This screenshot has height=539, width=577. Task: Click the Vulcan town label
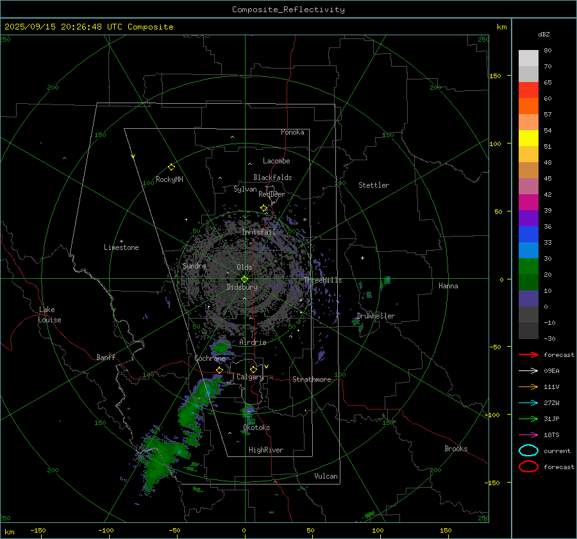coord(326,476)
